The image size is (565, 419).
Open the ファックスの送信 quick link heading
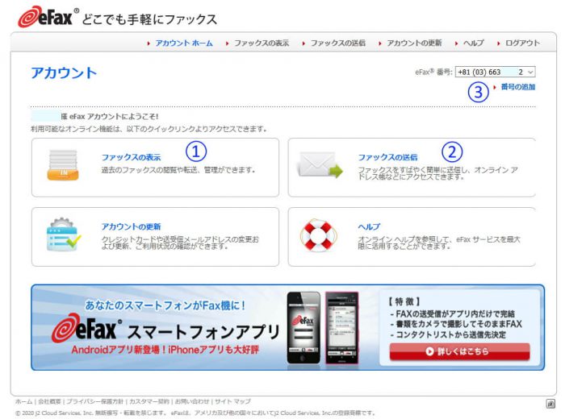tap(387, 157)
